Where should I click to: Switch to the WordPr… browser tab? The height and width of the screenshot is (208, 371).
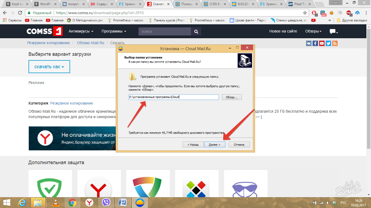[46, 4]
